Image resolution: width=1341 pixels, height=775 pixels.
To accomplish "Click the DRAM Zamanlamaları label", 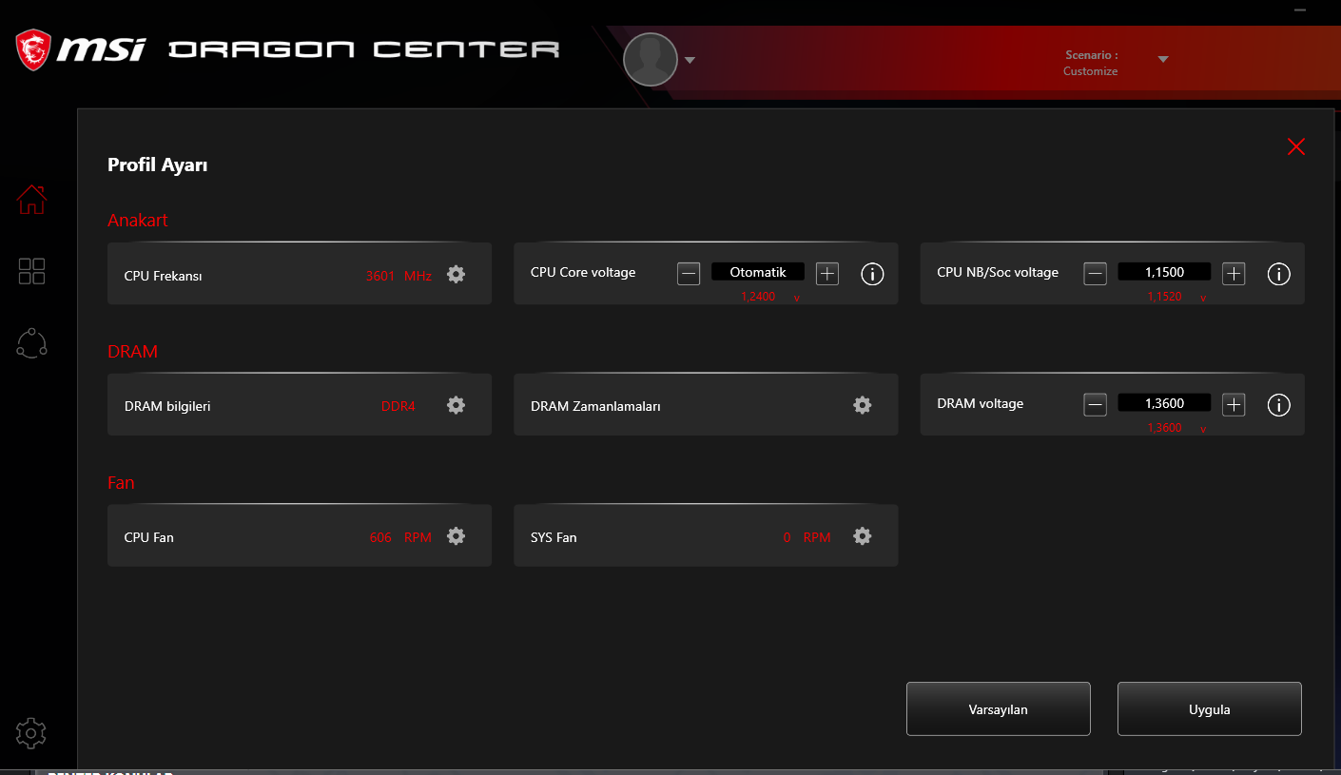I will pyautogui.click(x=595, y=407).
